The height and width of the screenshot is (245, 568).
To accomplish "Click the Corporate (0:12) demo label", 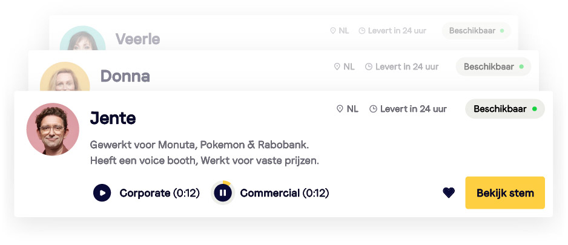I will [x=159, y=193].
